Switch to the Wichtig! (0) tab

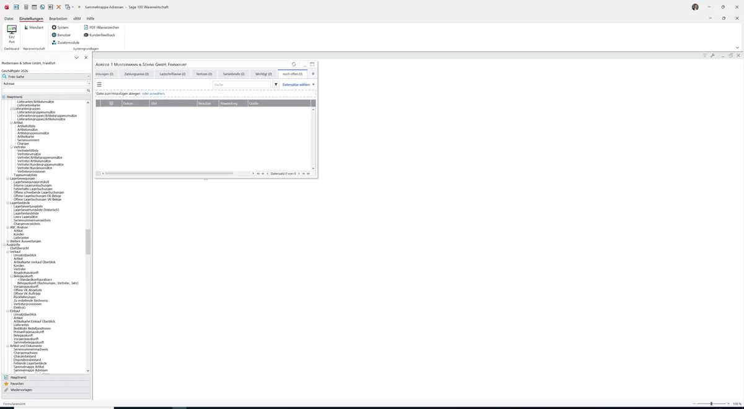[263, 74]
